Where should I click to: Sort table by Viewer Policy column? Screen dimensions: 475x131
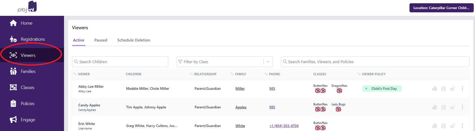pyautogui.click(x=359, y=74)
